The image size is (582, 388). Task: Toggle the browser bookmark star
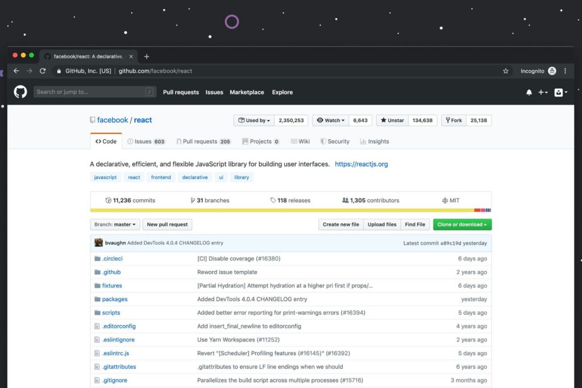pos(506,71)
